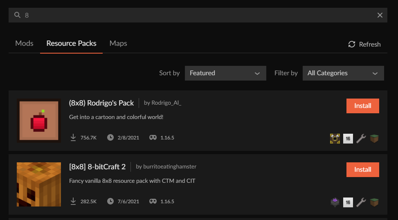
Task: Select the Resource Packs tab
Action: [71, 43]
